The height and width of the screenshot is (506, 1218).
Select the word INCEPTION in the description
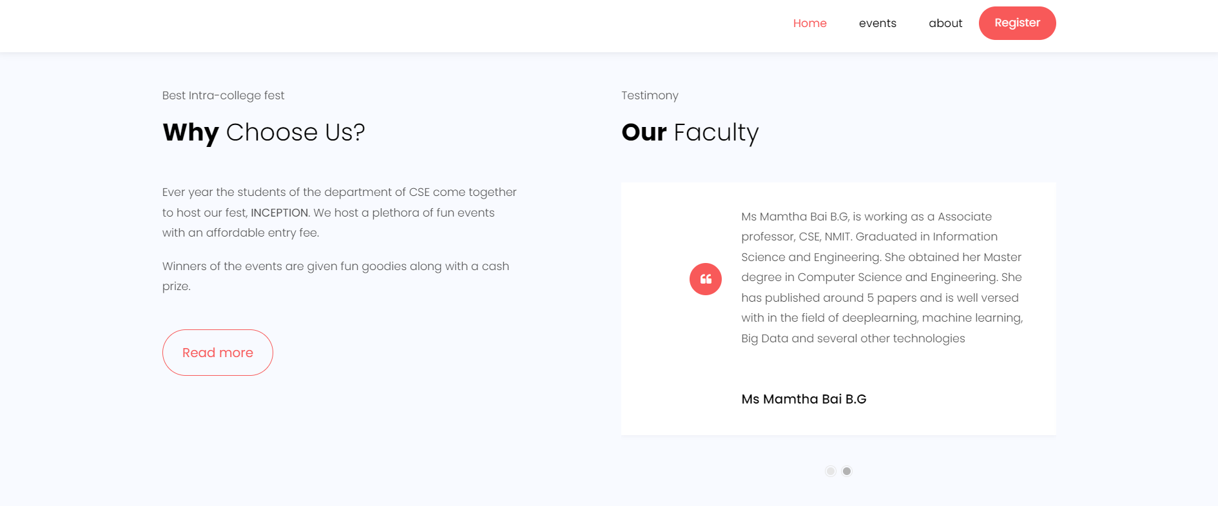pos(280,212)
